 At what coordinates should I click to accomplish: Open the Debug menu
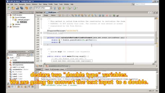pyautogui.click(x=45, y=4)
